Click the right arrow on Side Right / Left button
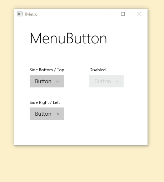Viewport: 164px width, 182px height. click(58, 114)
